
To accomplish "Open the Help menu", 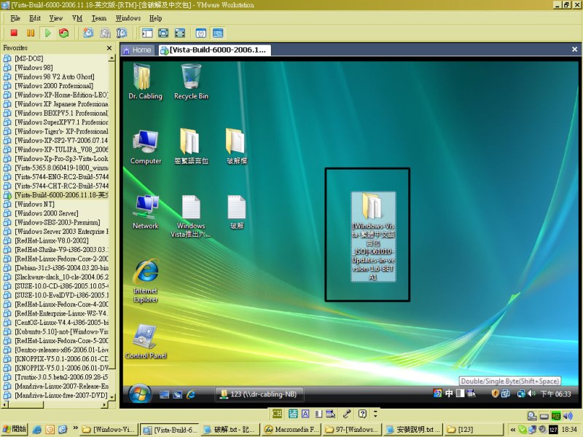I will click(x=156, y=18).
